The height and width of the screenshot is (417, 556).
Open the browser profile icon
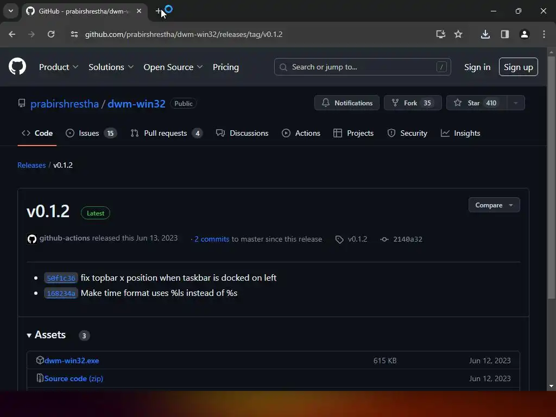(524, 34)
